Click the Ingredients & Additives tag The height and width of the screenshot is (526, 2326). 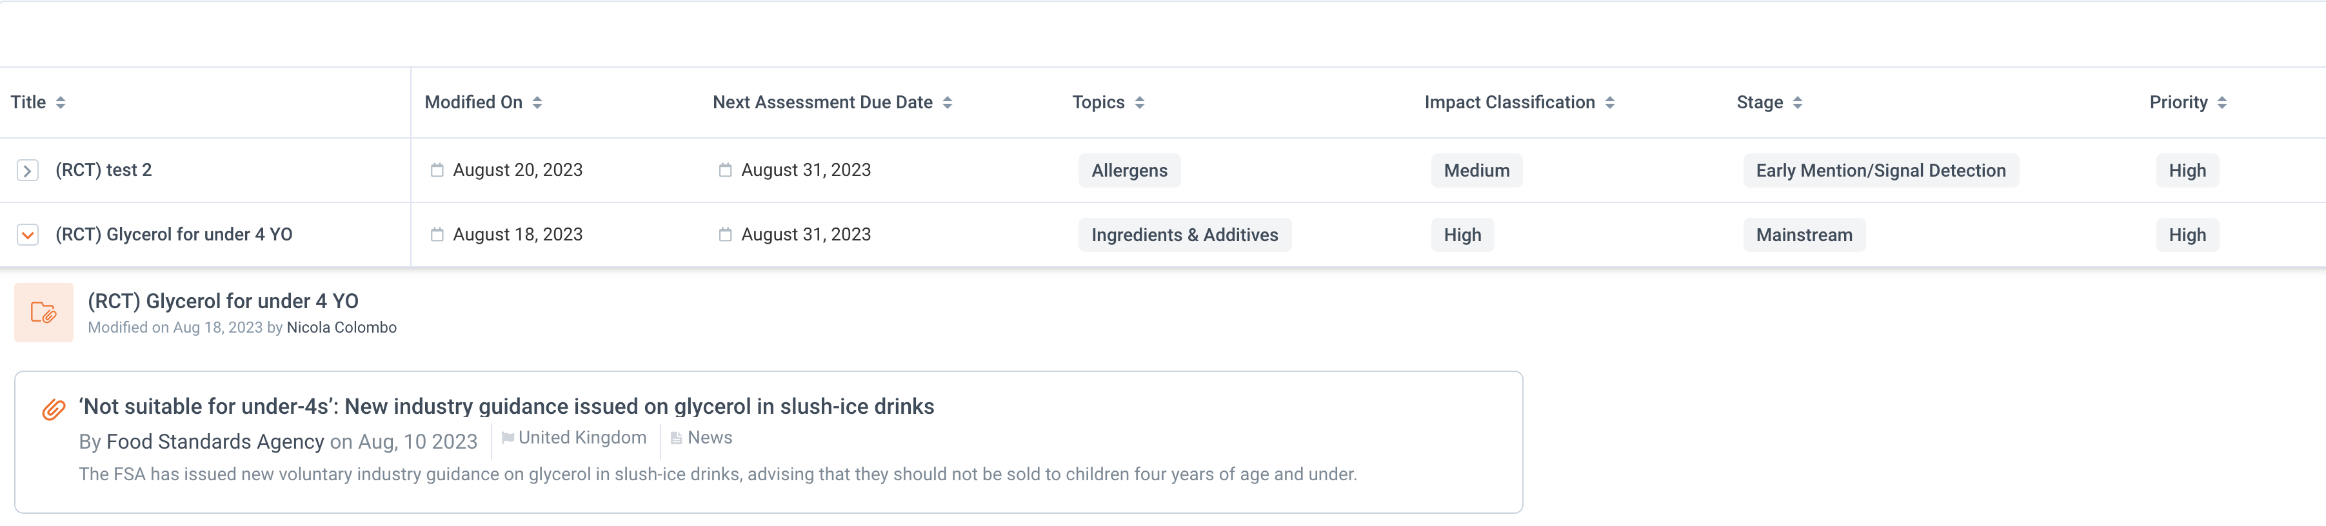pyautogui.click(x=1184, y=235)
